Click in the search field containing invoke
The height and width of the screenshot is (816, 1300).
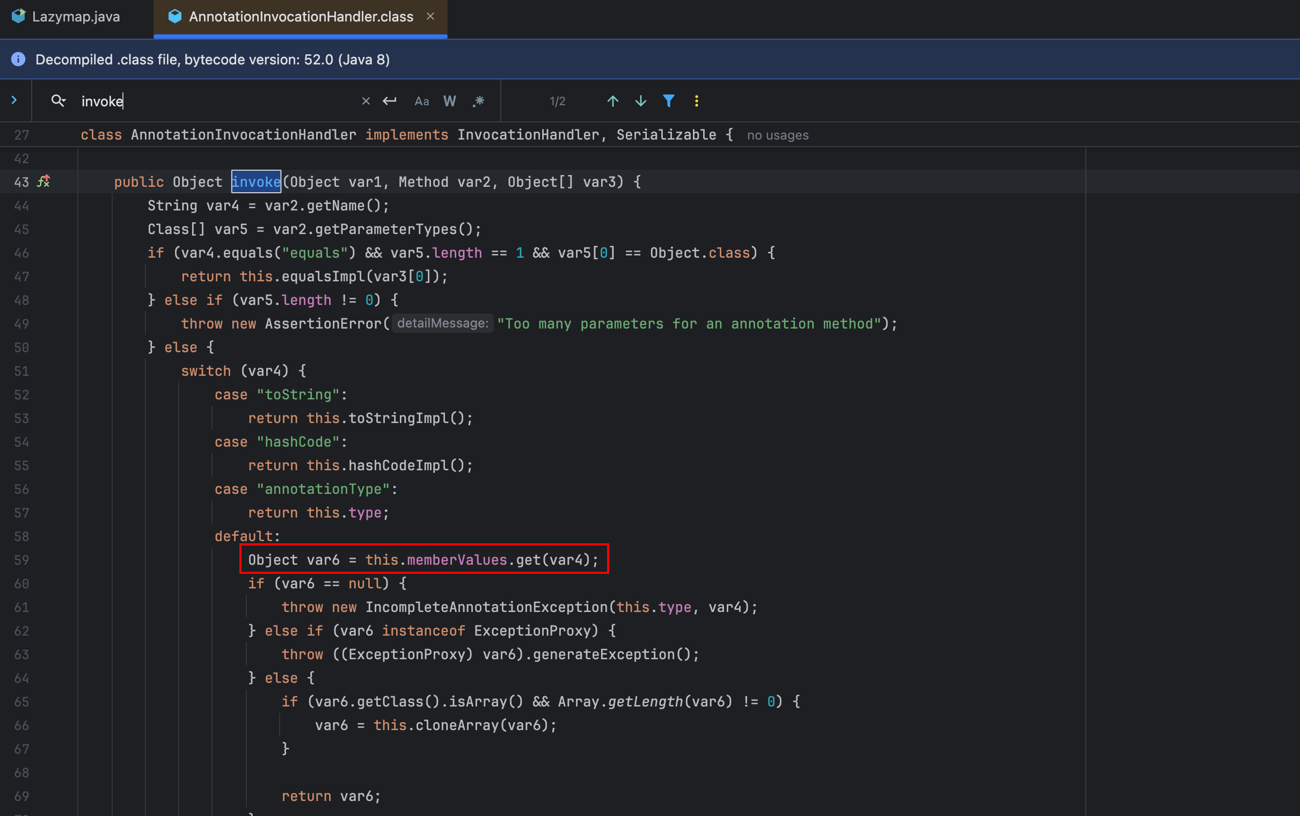pos(216,101)
